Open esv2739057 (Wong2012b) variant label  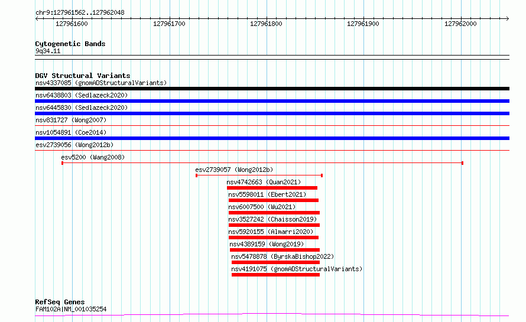coord(234,170)
